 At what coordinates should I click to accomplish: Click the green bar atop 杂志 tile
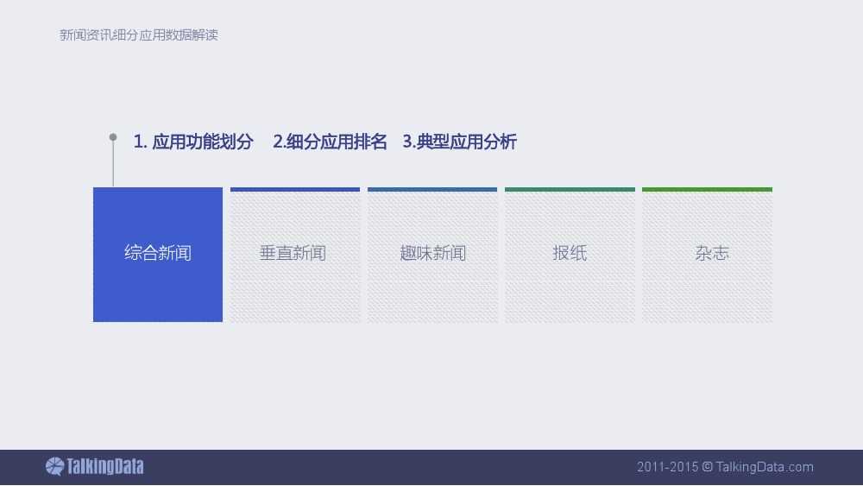[707, 189]
